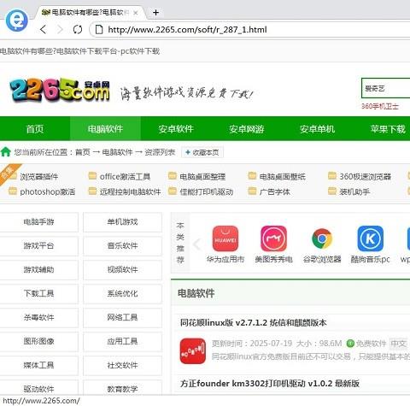Select the 视频软件 category
The width and height of the screenshot is (410, 406).
(122, 269)
